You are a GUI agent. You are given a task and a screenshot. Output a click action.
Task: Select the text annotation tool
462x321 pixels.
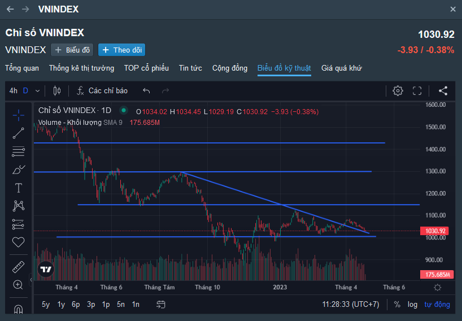pos(18,188)
